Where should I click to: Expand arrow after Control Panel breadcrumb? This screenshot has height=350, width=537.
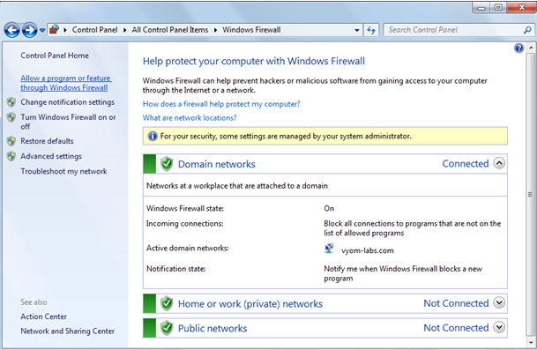click(125, 30)
